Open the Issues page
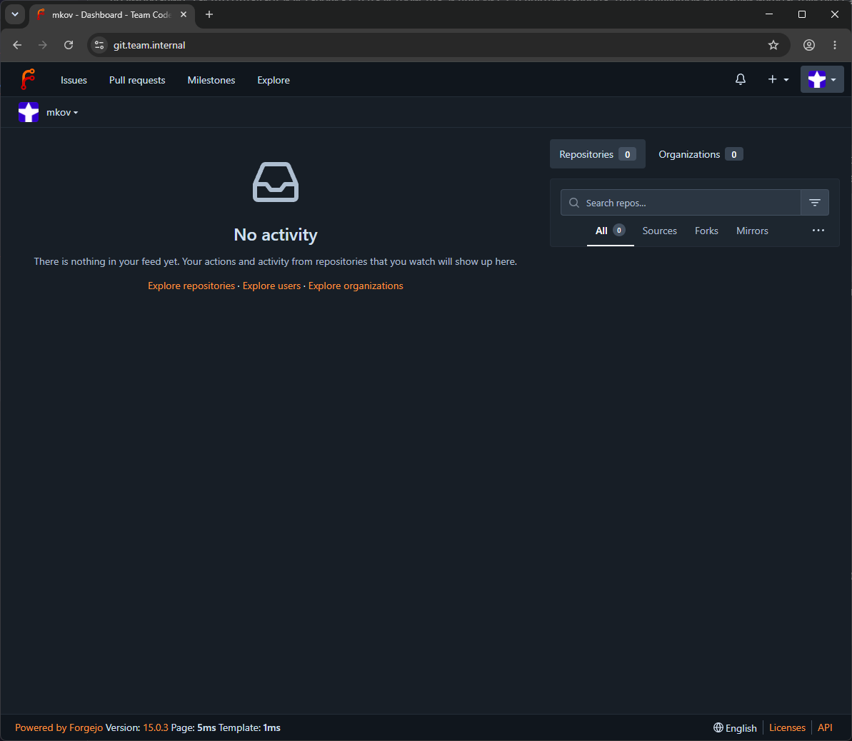852x741 pixels. tap(74, 81)
